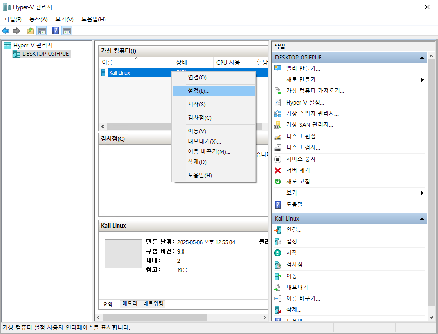This screenshot has height=334, width=438.
Task: Switch to the 네트워킹 tab
Action: pos(153,304)
